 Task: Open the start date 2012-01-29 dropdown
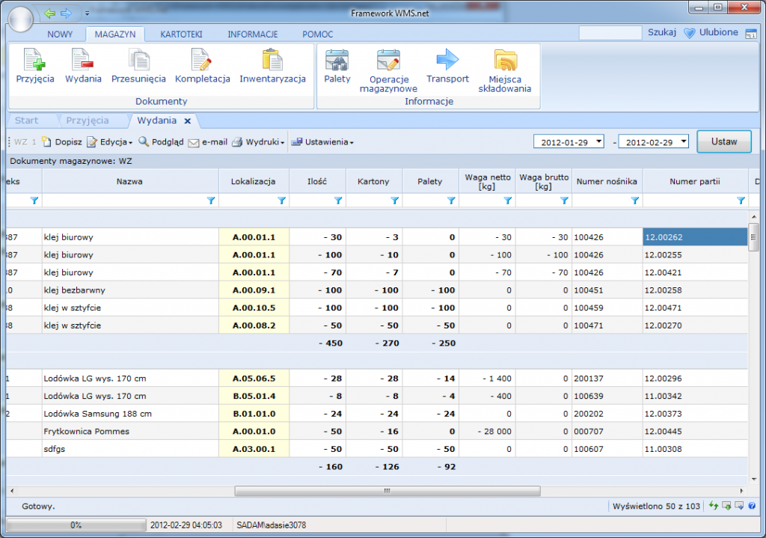coord(598,142)
